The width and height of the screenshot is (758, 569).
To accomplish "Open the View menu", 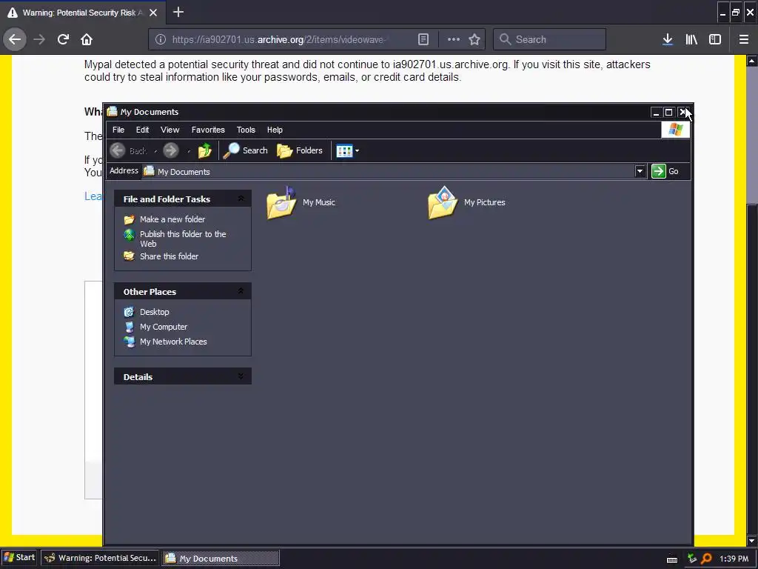I will click(x=170, y=130).
